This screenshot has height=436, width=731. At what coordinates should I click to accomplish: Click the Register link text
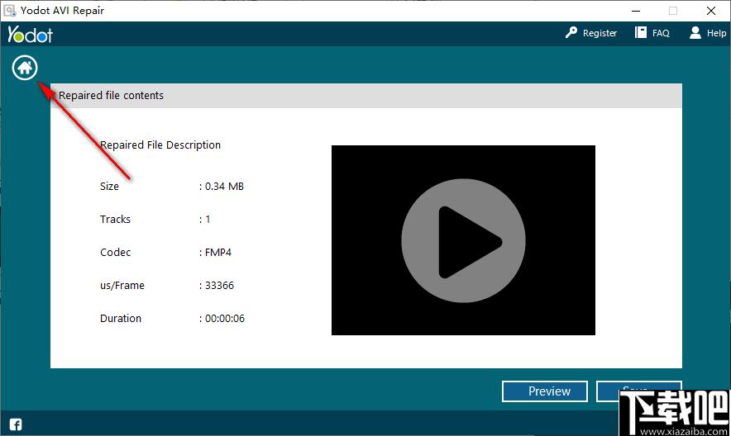click(x=600, y=33)
